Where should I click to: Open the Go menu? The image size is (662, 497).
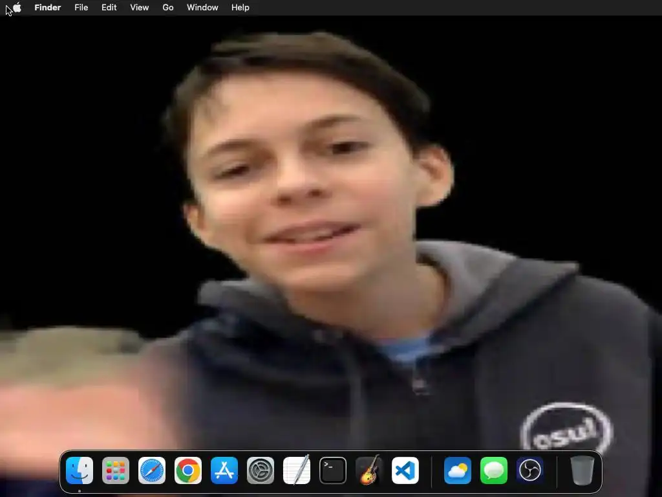pos(168,8)
